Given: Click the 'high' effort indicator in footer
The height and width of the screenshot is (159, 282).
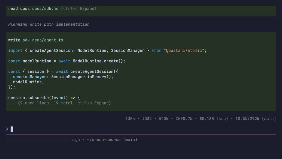Looking at the screenshot, I should point(75,140).
